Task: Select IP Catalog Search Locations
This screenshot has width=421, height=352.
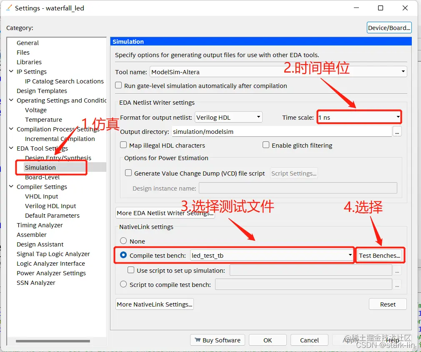Action: point(64,81)
